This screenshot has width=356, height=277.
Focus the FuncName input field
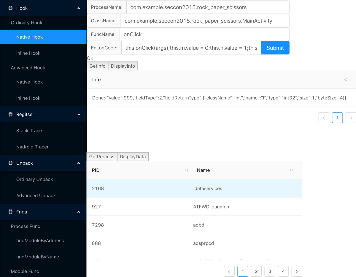tap(204, 34)
